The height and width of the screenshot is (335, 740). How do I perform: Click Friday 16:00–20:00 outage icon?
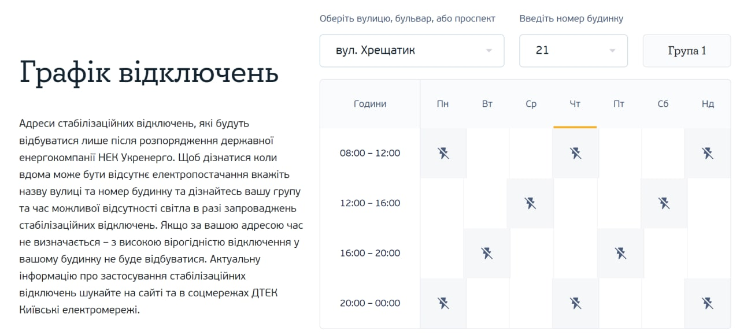coord(620,253)
